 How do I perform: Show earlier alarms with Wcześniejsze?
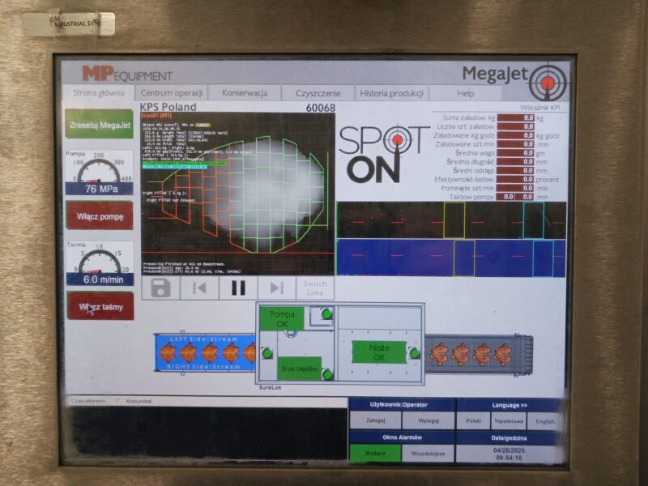(x=428, y=454)
